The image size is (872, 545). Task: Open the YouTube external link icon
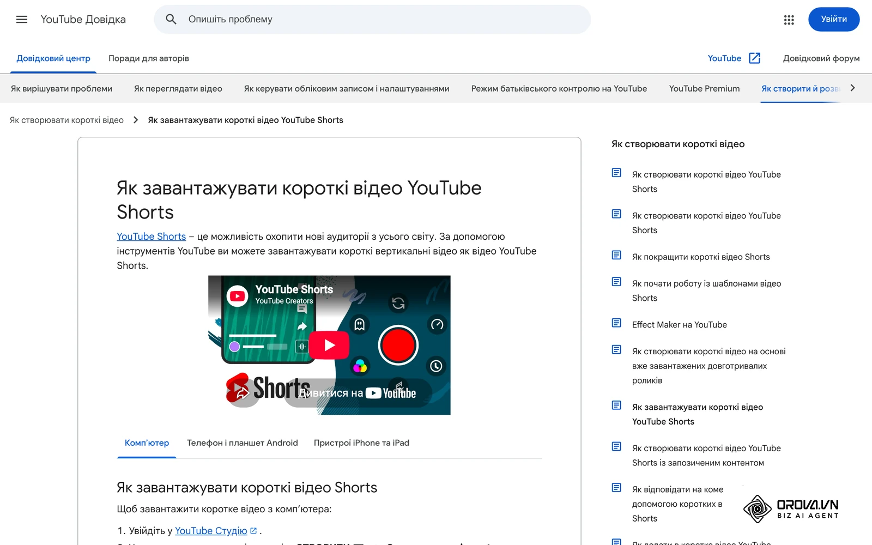755,58
